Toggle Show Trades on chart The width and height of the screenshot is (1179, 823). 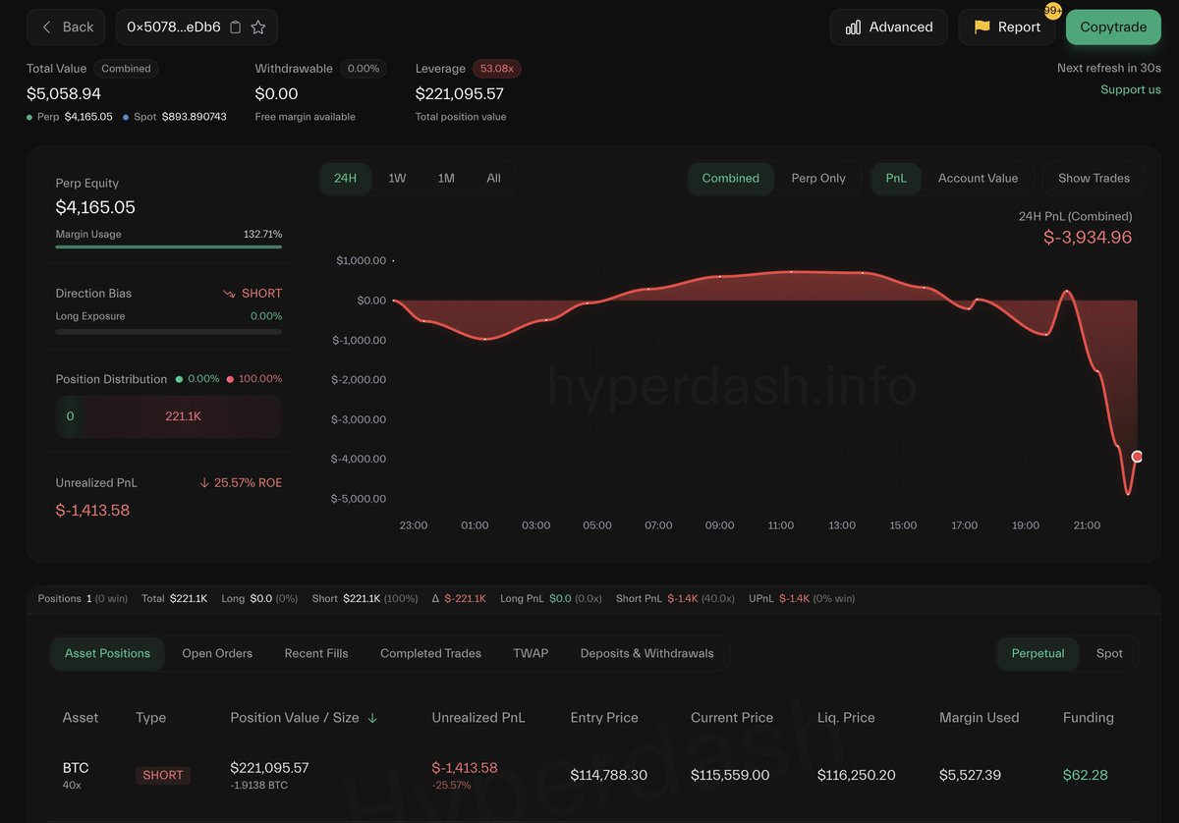(x=1094, y=179)
